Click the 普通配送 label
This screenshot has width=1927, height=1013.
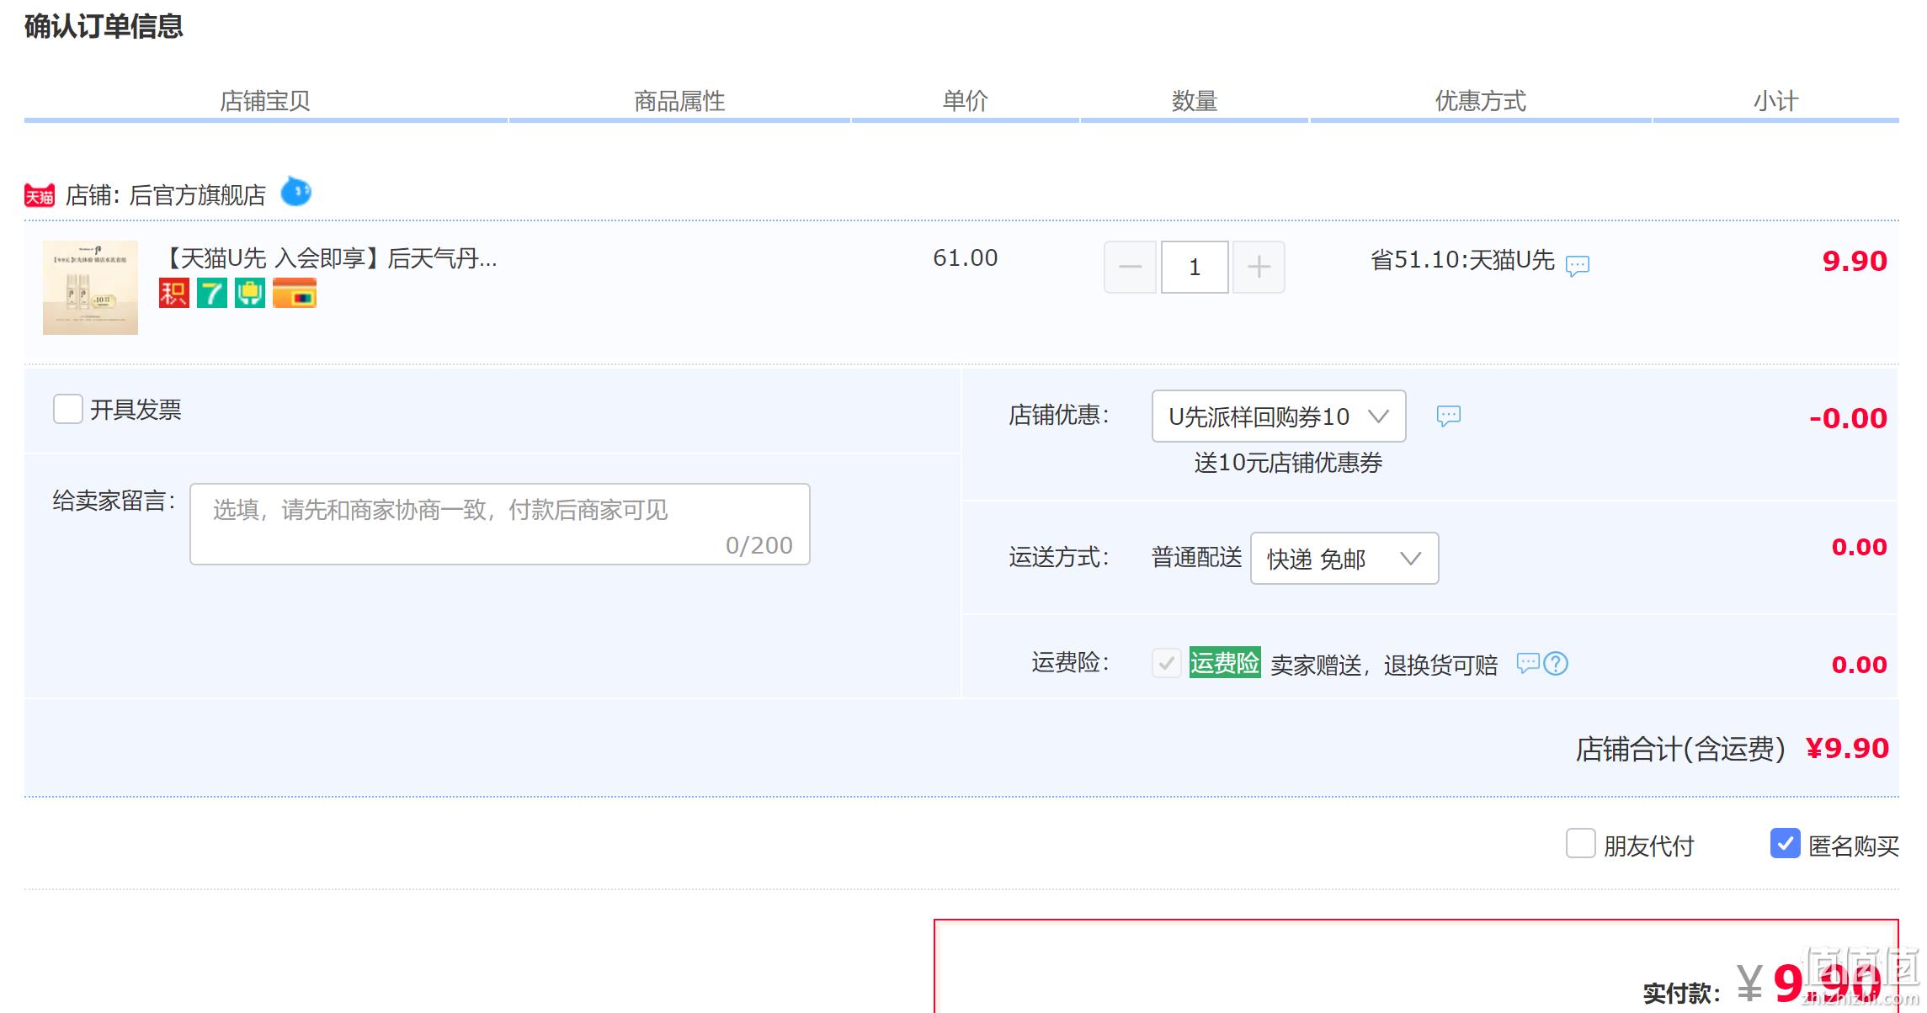coord(1196,557)
